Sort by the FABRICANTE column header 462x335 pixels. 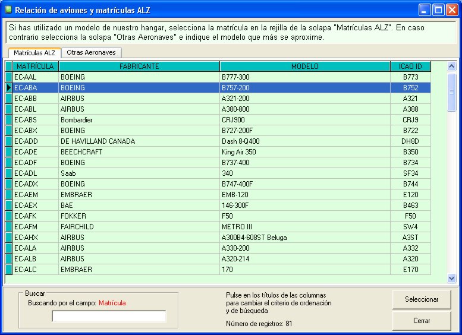[139, 67]
